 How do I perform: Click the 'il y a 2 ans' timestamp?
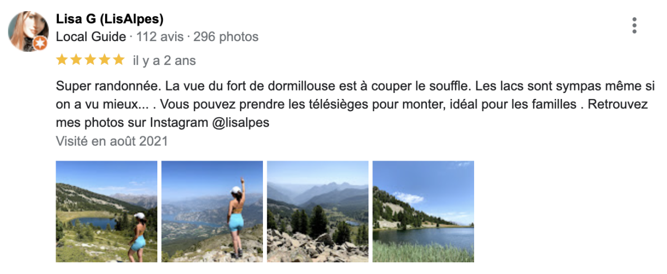point(165,61)
